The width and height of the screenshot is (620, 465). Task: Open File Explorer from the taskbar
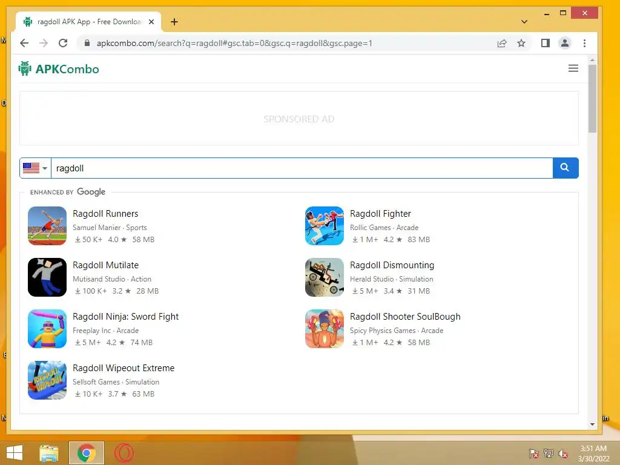pyautogui.click(x=48, y=453)
